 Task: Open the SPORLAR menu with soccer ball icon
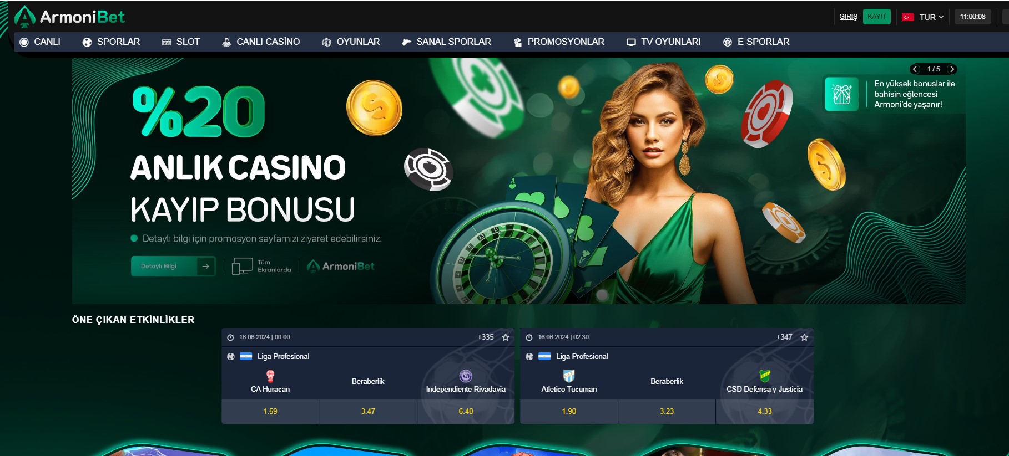pos(111,42)
